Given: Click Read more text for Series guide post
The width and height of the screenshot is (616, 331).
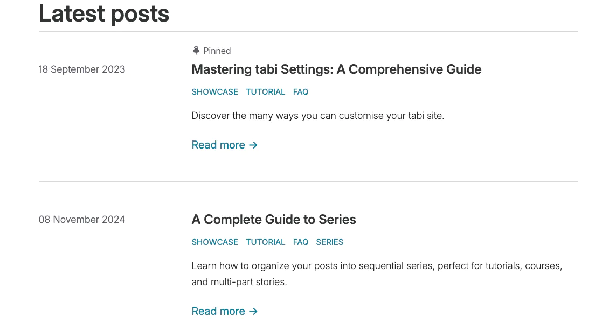Looking at the screenshot, I should (x=218, y=311).
